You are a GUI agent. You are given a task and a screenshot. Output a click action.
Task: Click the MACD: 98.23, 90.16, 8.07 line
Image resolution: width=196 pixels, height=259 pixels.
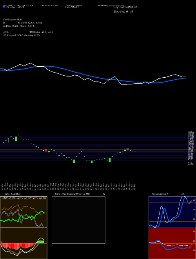19,26
